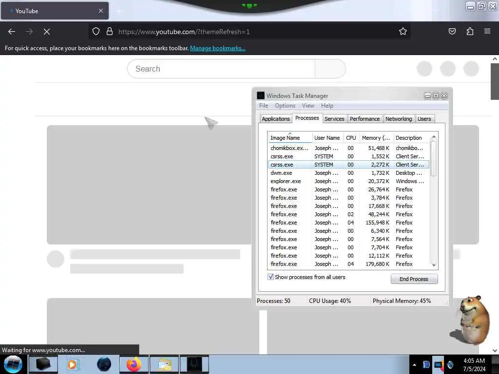Open the tracking protection shield icon
This screenshot has width=499, height=374.
click(96, 32)
